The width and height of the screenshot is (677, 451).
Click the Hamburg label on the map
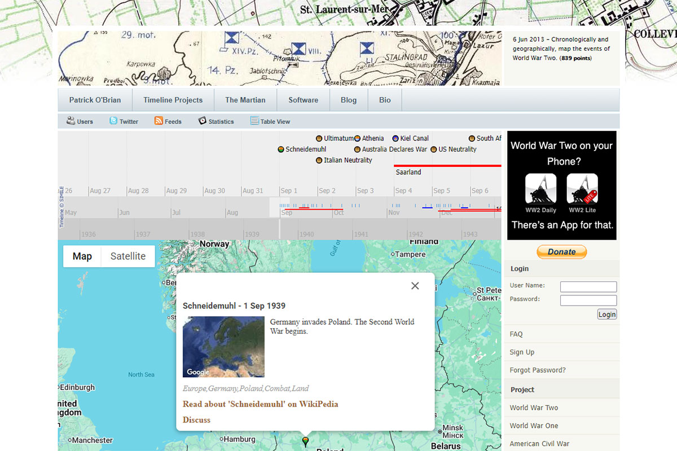pyautogui.click(x=240, y=439)
